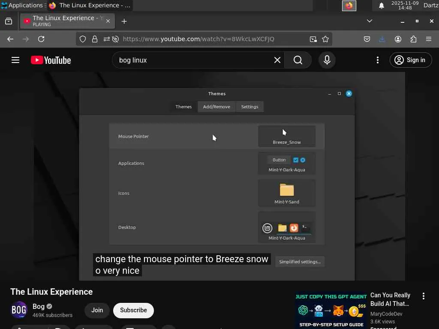Viewport: 439px width, 329px height.
Task: Click the Sign in button
Action: pos(410,60)
